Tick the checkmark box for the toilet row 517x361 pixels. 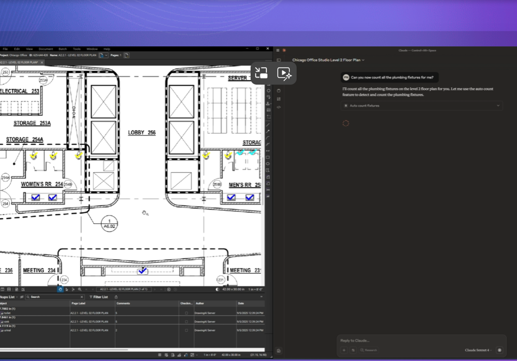[186, 313]
